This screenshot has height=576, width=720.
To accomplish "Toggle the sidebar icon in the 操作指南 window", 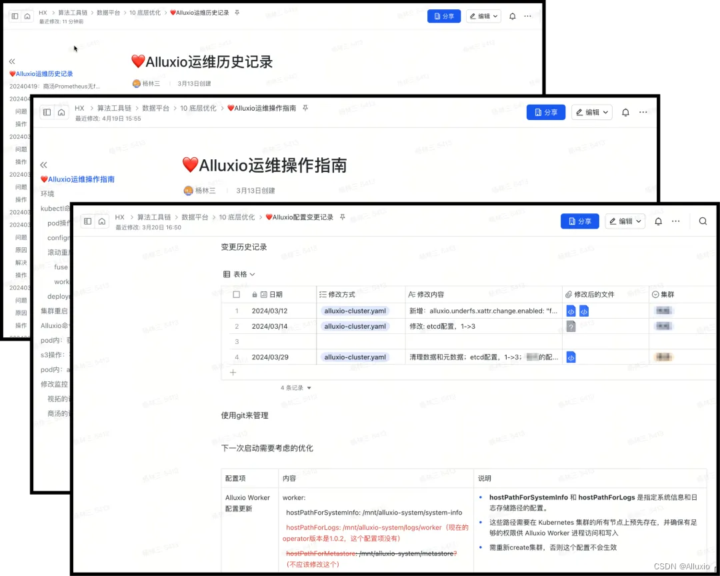I will click(47, 113).
